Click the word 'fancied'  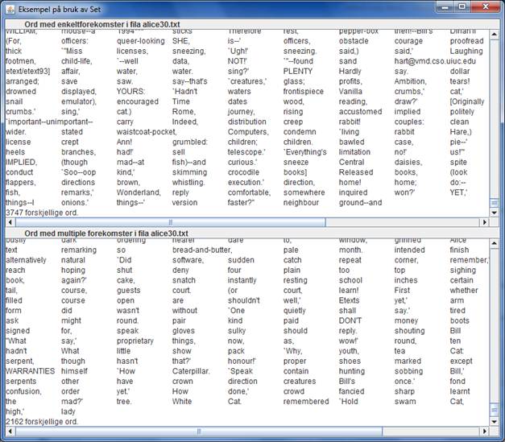(351, 391)
